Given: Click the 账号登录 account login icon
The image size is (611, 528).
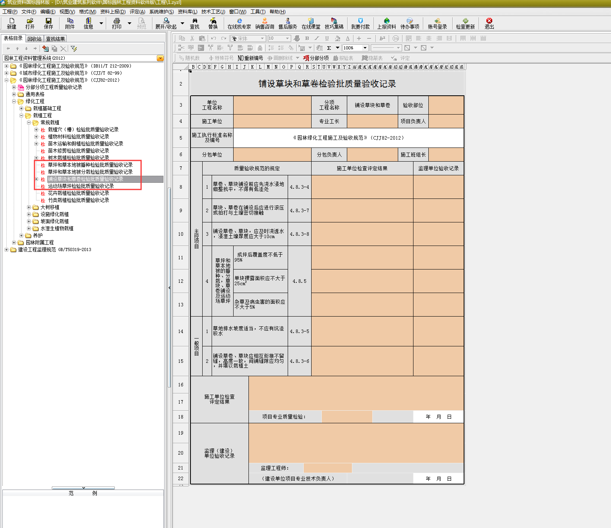Looking at the screenshot, I should [x=437, y=24].
